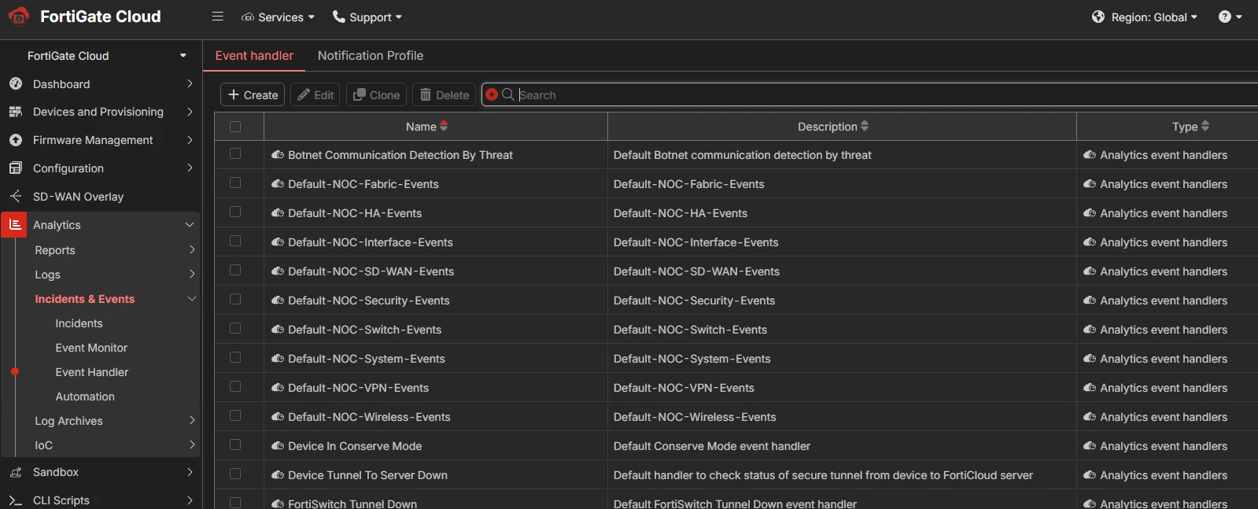Click the red add-filter icon in search bar
This screenshot has width=1258, height=509.
pyautogui.click(x=492, y=94)
